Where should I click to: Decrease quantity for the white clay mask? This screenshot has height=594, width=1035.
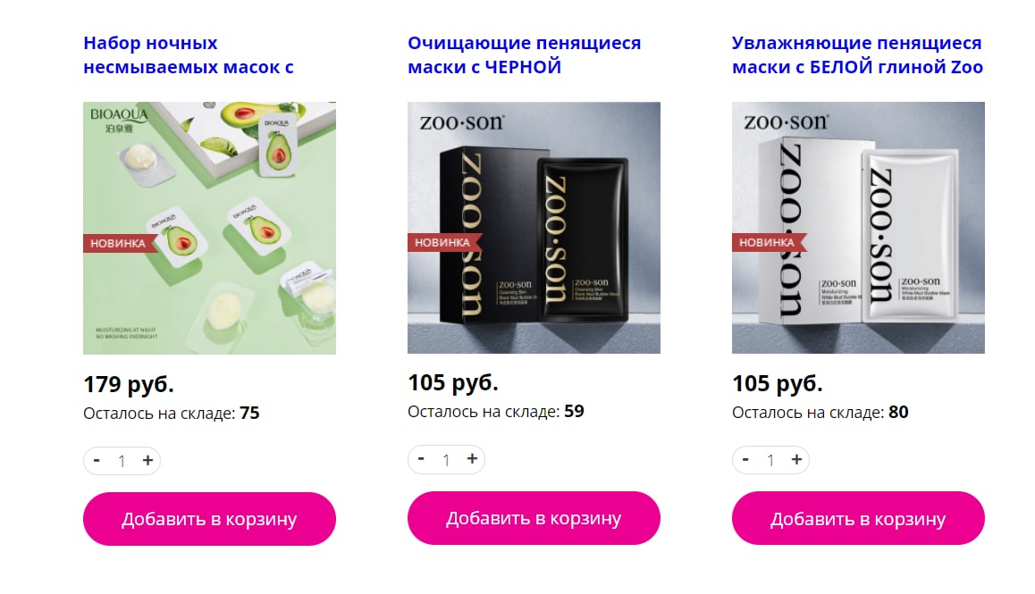[746, 459]
